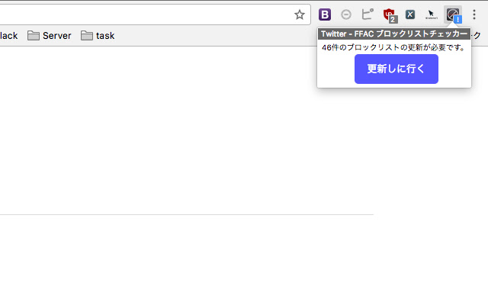Click the popup title Twitter - FFAC ブロックリストチェッカー
The image size is (488, 305).
click(393, 34)
